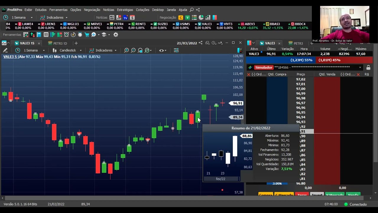Cancel buy orders with left red X
The width and height of the screenshot is (378, 213).
pyautogui.click(x=249, y=74)
